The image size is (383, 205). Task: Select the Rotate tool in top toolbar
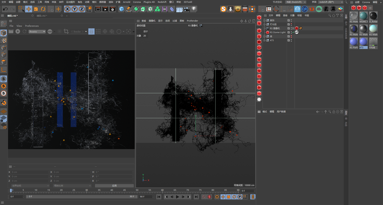tap(43, 9)
